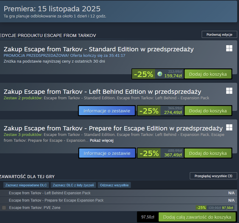
Task: Open Escape from Tarkov: PVE Zone link
Action: pyautogui.click(x=35, y=208)
